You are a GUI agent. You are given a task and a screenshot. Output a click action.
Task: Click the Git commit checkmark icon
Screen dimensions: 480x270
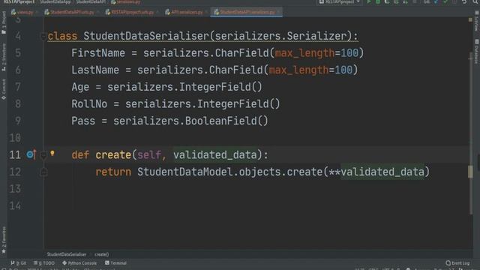point(445,1)
